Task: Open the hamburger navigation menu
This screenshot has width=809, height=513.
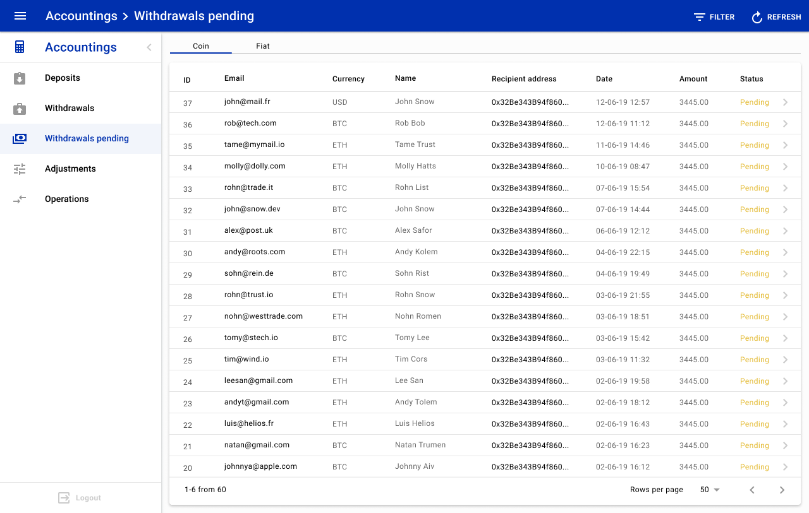Action: (20, 16)
